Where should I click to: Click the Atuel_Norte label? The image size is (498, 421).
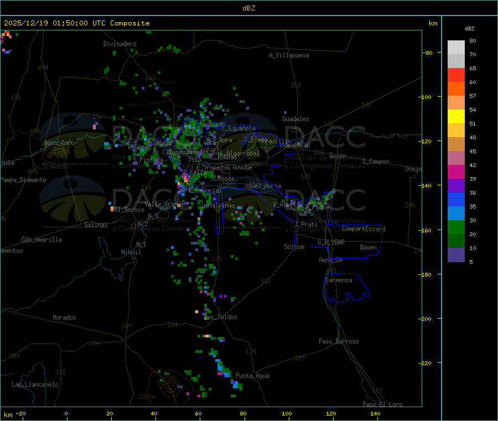[263, 186]
